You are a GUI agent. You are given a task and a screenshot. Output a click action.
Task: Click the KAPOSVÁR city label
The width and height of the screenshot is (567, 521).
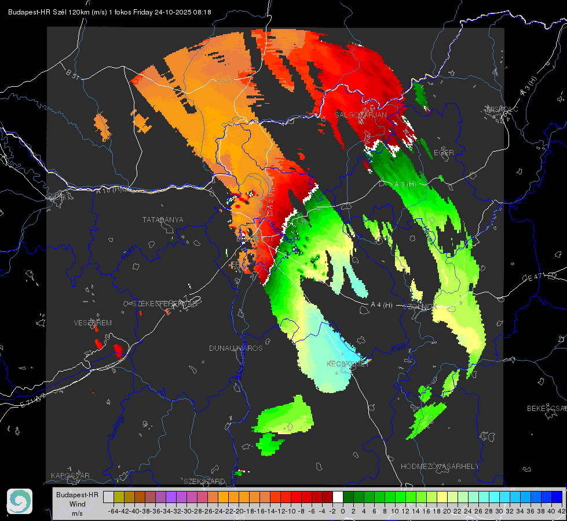[70, 475]
